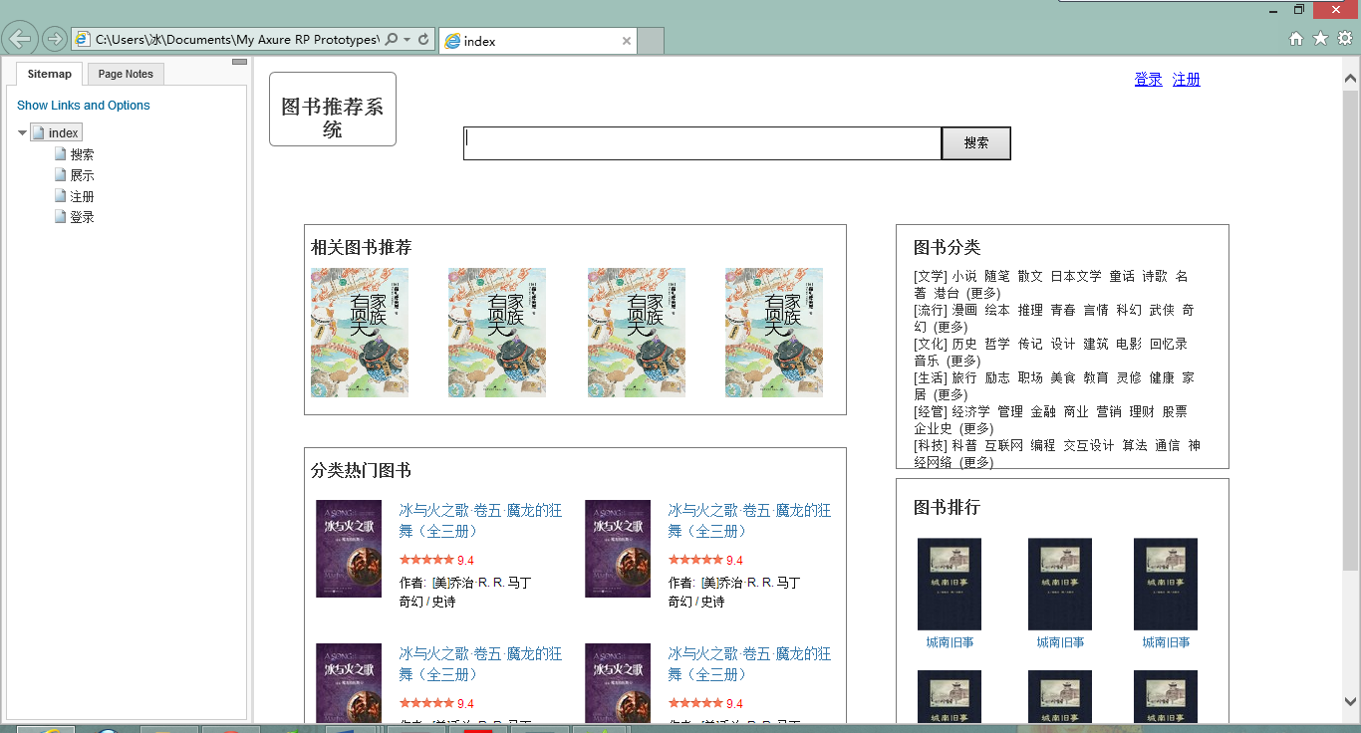
Task: Select the 推理 category
Action: pyautogui.click(x=1030, y=311)
